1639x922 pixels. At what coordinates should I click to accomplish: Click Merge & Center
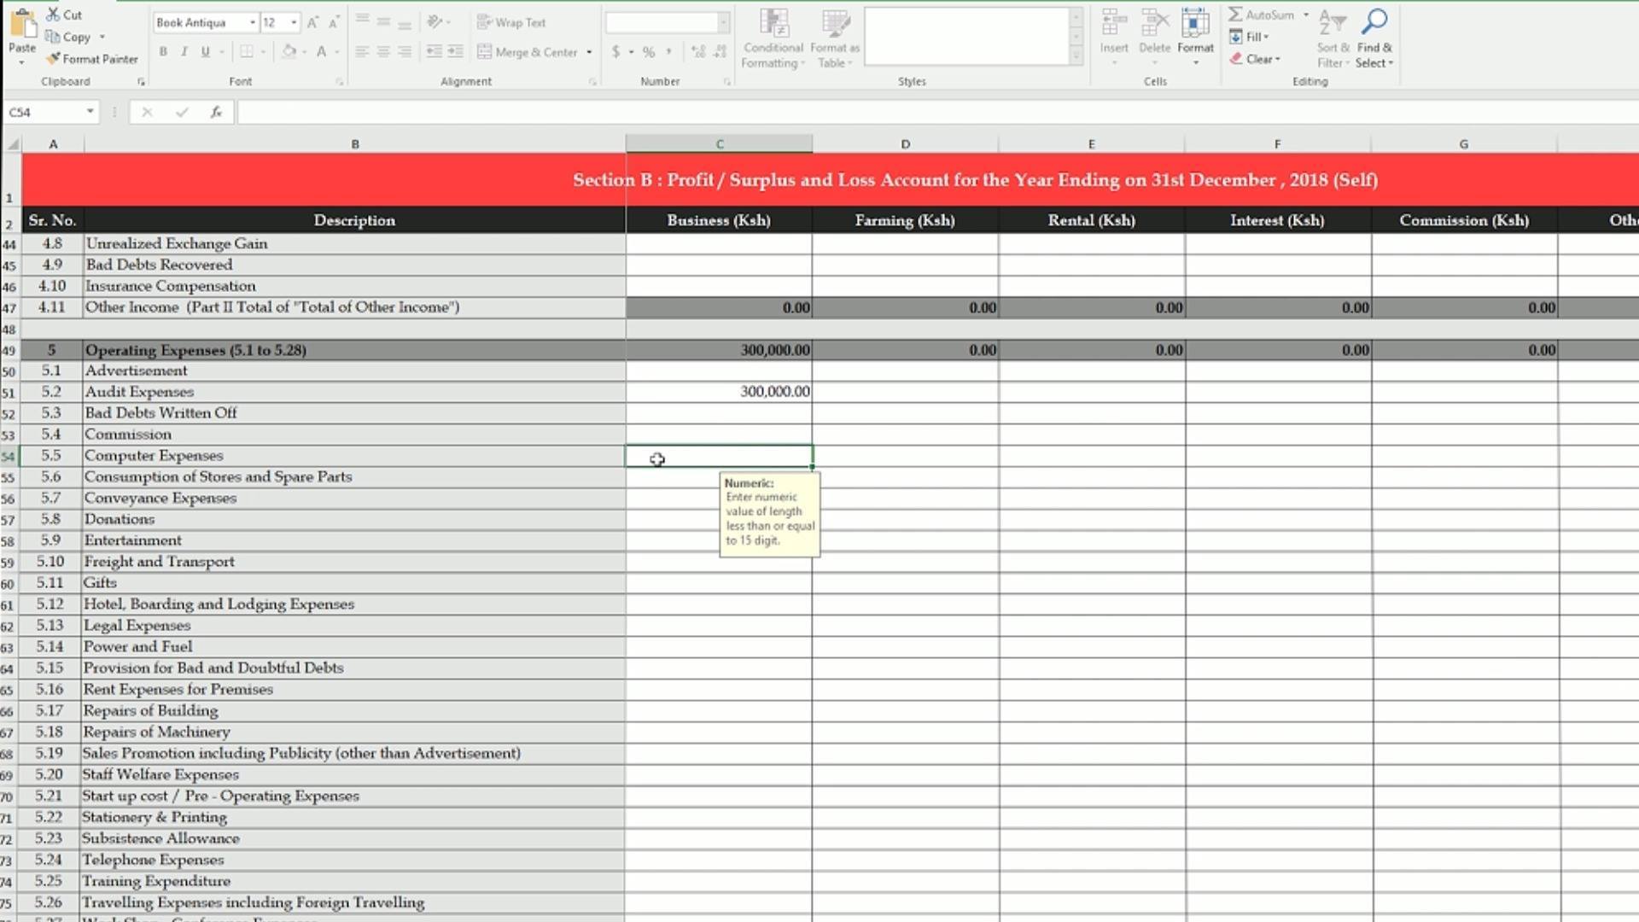point(528,52)
